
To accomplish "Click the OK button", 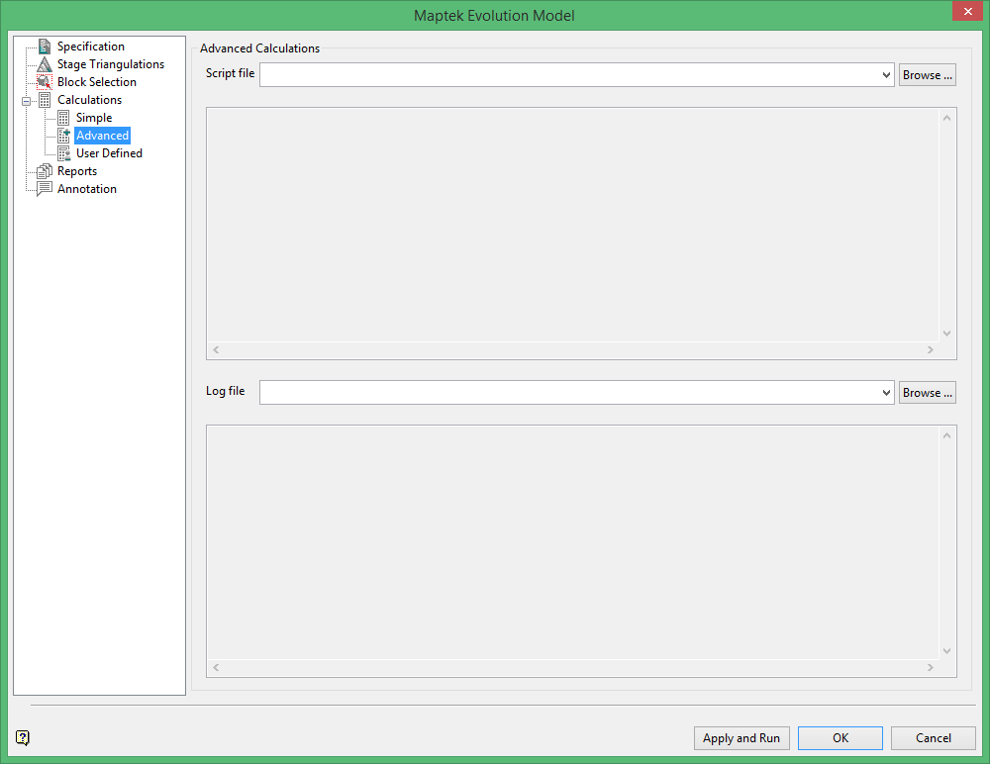I will (x=840, y=737).
